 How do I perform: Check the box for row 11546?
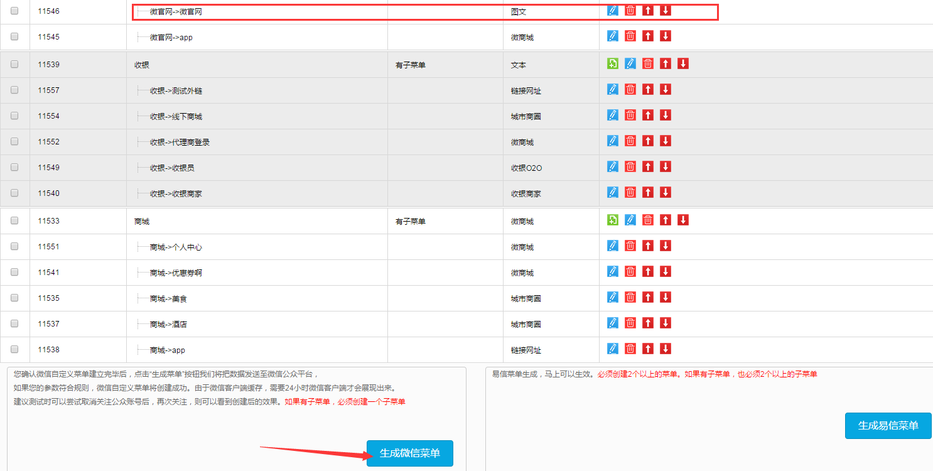coord(14,11)
